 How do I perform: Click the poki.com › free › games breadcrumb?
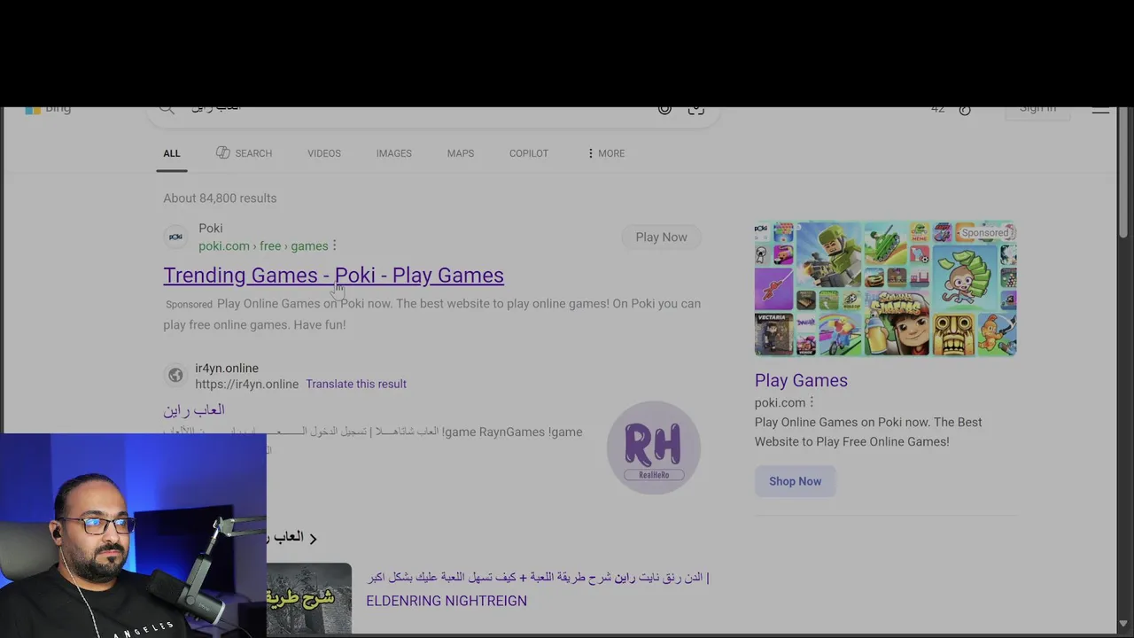coord(263,245)
